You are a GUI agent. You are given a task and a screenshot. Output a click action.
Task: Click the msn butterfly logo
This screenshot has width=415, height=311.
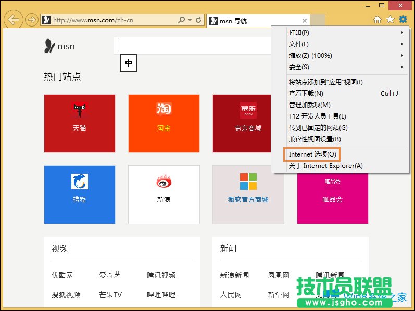pos(50,46)
